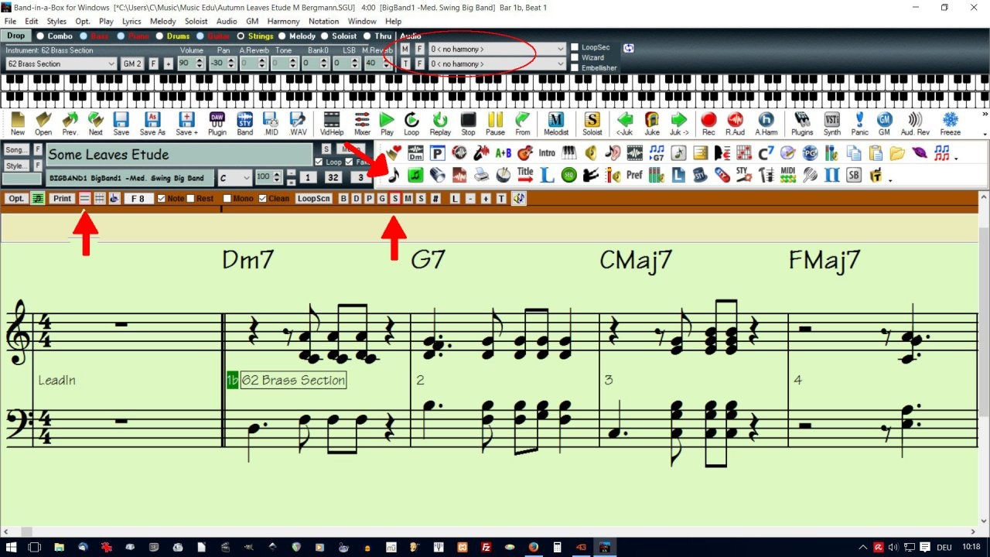
Task: Open VSTi Synth settings
Action: tap(831, 124)
